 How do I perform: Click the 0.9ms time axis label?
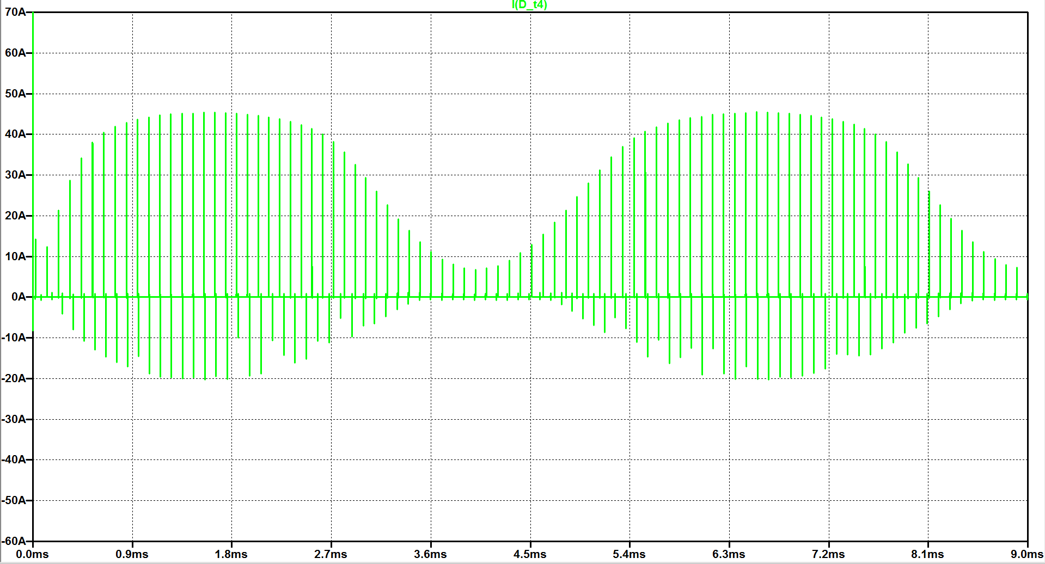point(132,554)
